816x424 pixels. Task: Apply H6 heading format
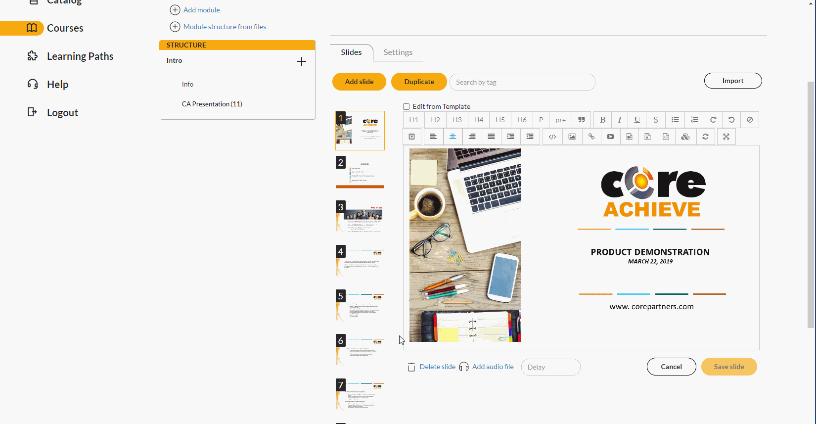tap(522, 120)
